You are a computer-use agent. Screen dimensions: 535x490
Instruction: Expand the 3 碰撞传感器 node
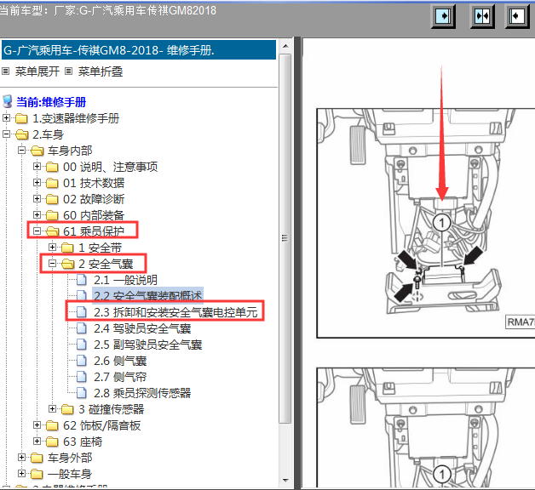point(52,408)
